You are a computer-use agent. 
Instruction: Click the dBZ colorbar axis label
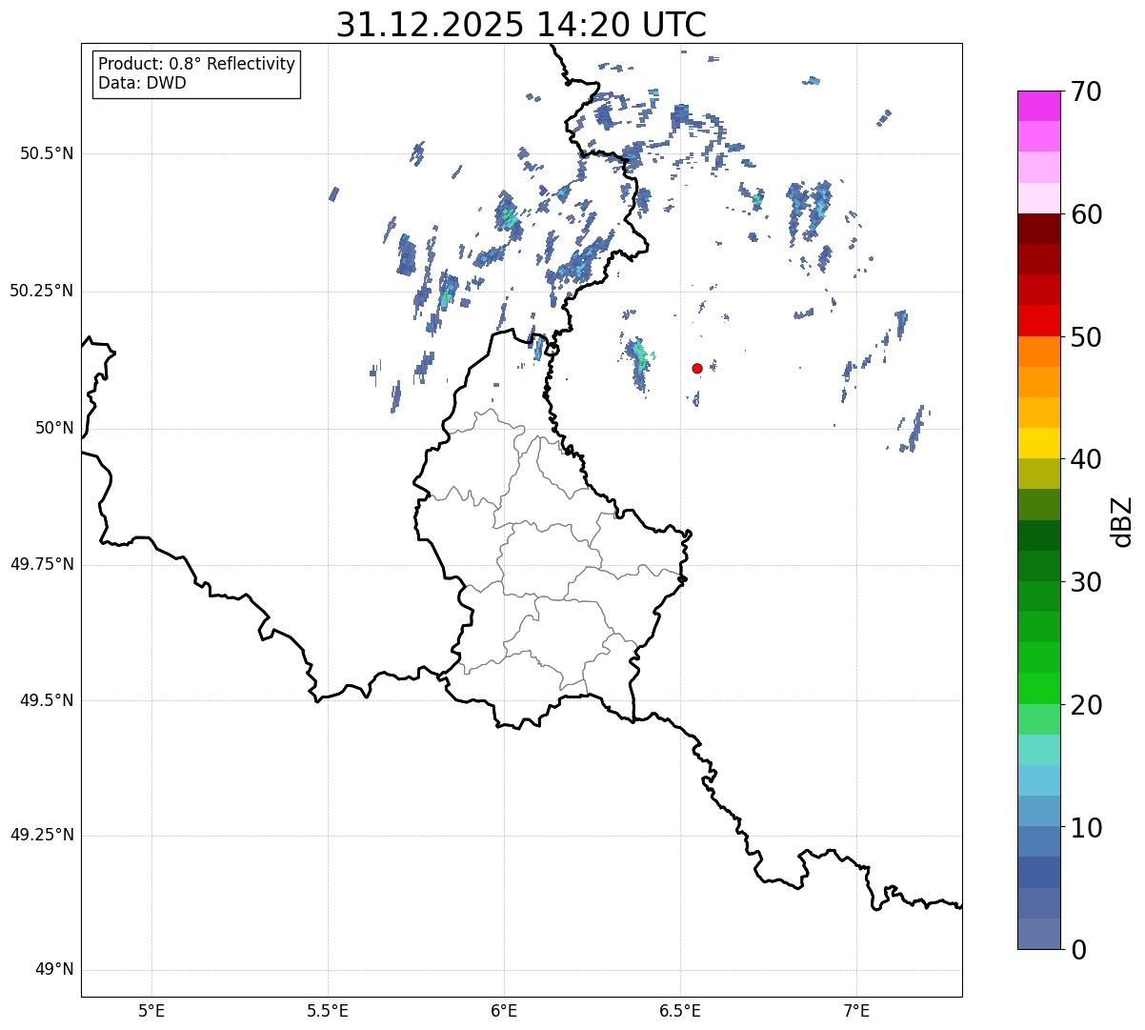1122,521
